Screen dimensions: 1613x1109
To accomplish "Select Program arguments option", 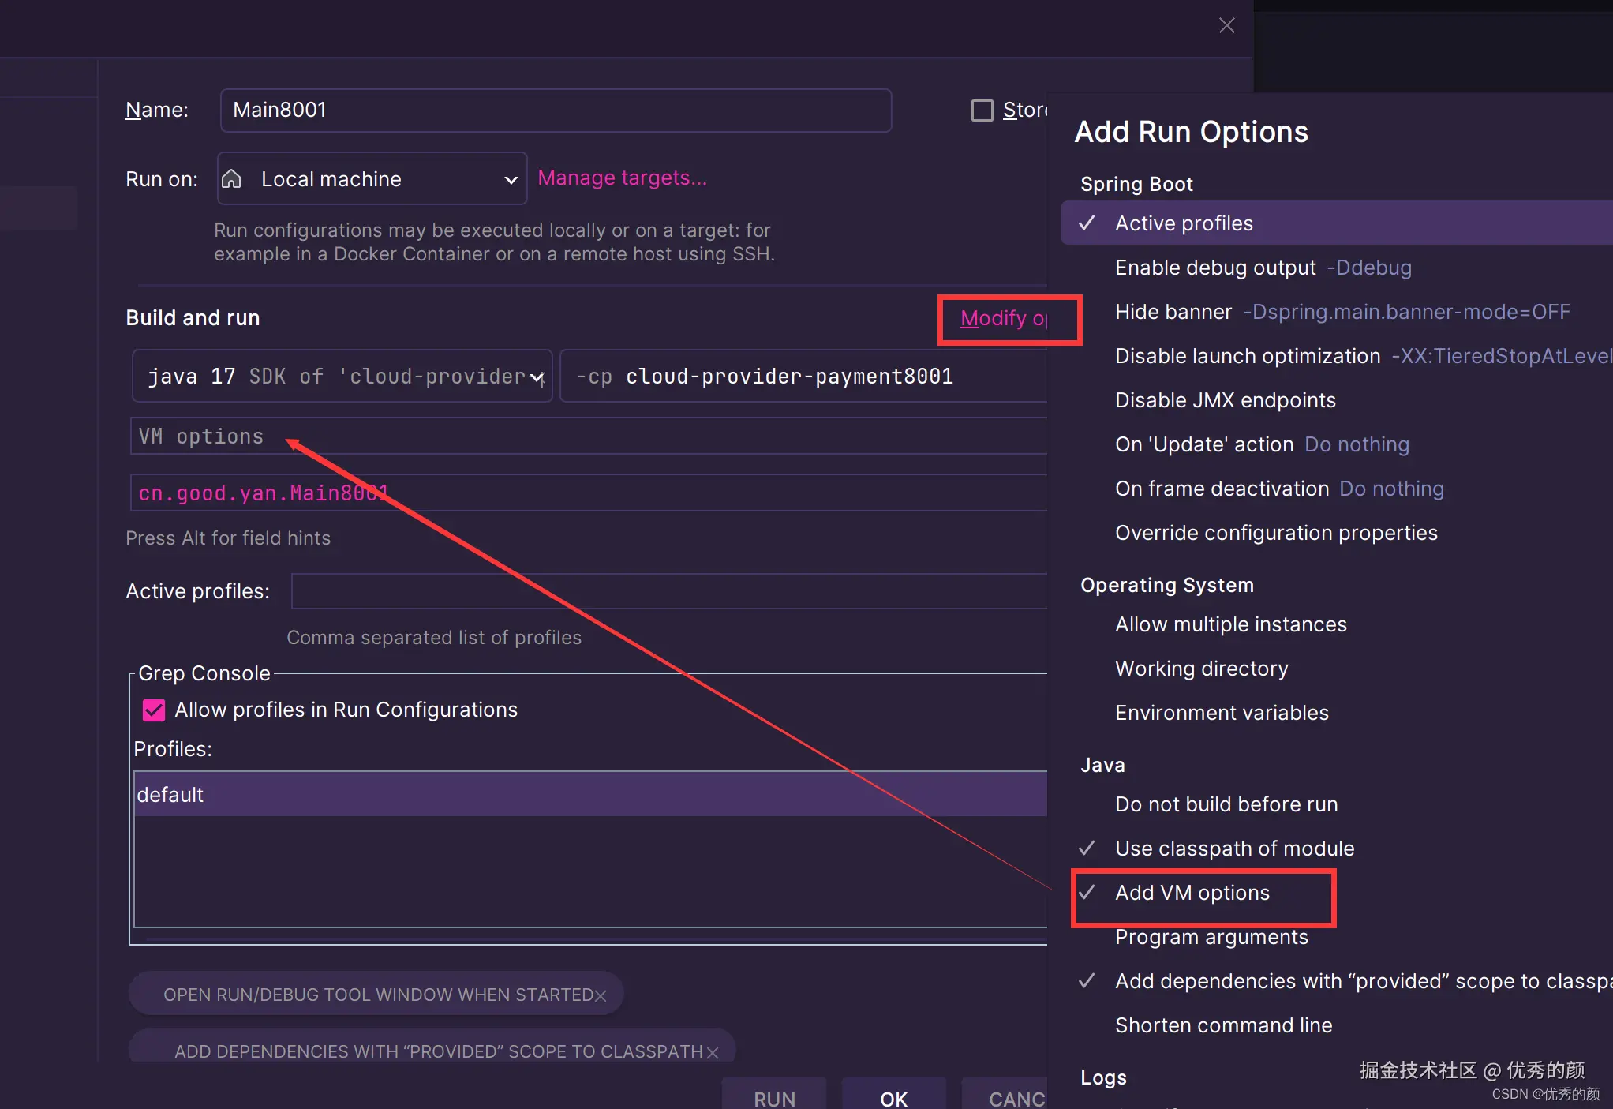I will 1211,938.
